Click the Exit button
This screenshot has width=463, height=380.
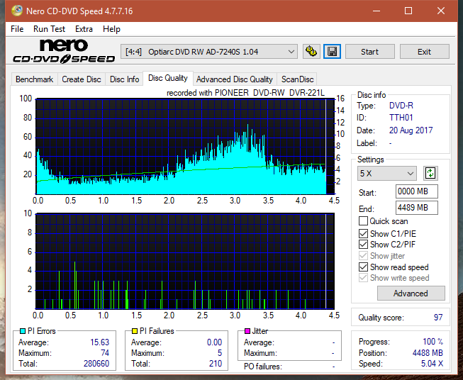(x=424, y=52)
